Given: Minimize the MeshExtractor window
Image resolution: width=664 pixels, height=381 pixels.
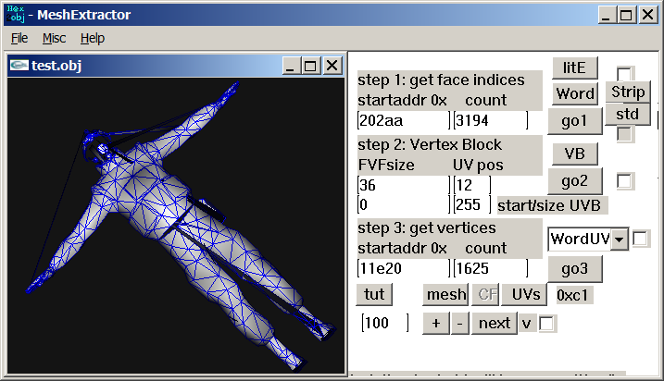Looking at the screenshot, I should pos(607,15).
